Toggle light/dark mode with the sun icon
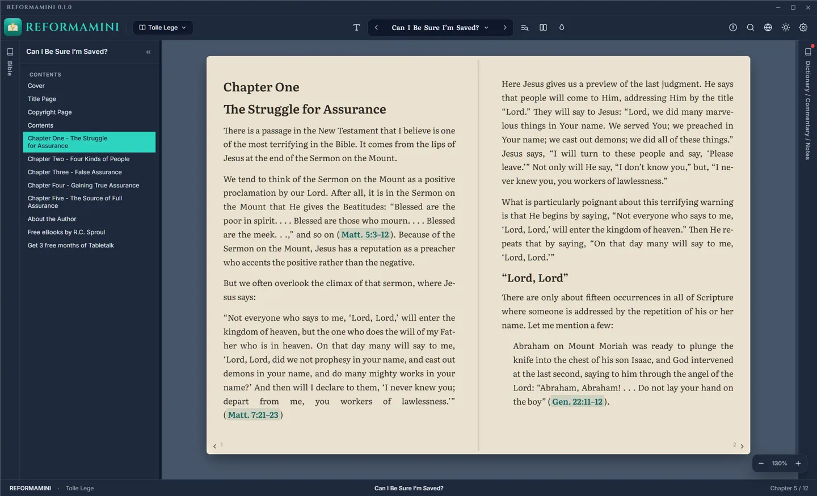The width and height of the screenshot is (817, 496). (x=786, y=27)
